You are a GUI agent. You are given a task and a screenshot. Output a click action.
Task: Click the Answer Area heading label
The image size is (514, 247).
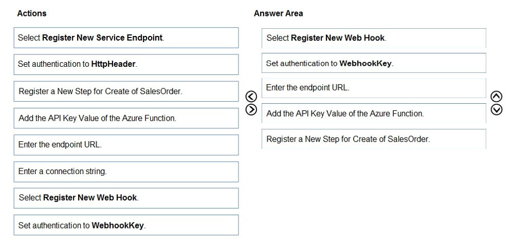point(278,13)
